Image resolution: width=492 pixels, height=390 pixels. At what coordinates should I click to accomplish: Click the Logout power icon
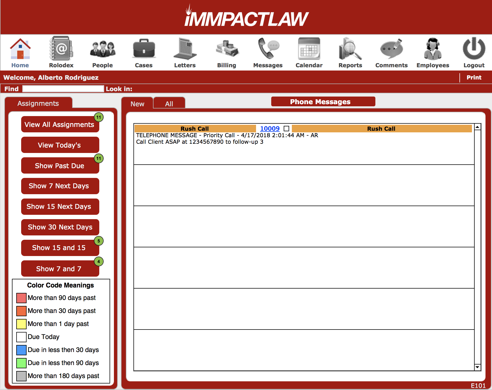(x=474, y=48)
